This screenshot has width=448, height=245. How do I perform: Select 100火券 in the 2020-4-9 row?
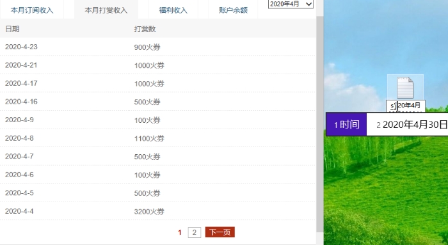point(147,120)
